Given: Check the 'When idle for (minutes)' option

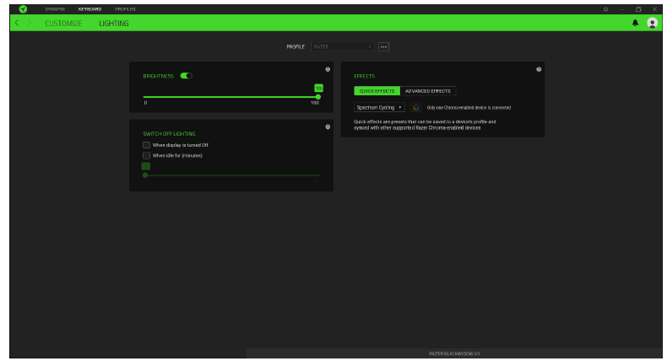Looking at the screenshot, I should point(147,155).
